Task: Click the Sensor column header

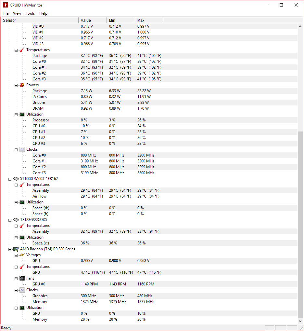Action: [40, 20]
